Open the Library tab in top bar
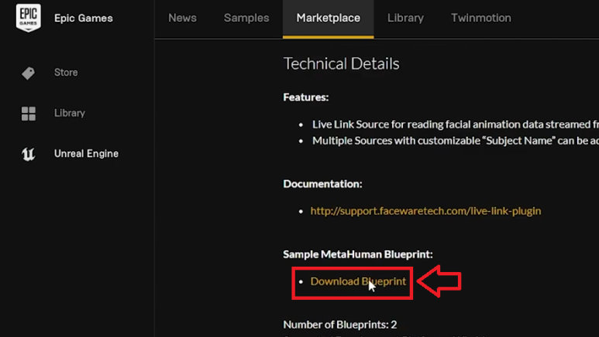The width and height of the screenshot is (599, 337). click(405, 18)
